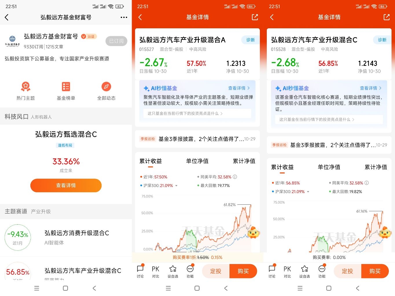
Task: Tap info icon beside 同类平均 in 混合A
Action: [x=235, y=177]
